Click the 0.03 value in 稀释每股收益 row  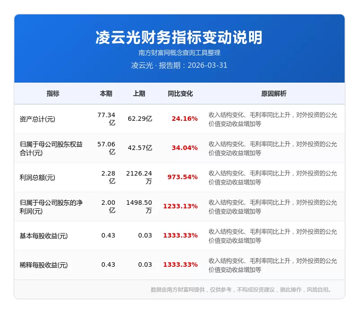coord(145,265)
